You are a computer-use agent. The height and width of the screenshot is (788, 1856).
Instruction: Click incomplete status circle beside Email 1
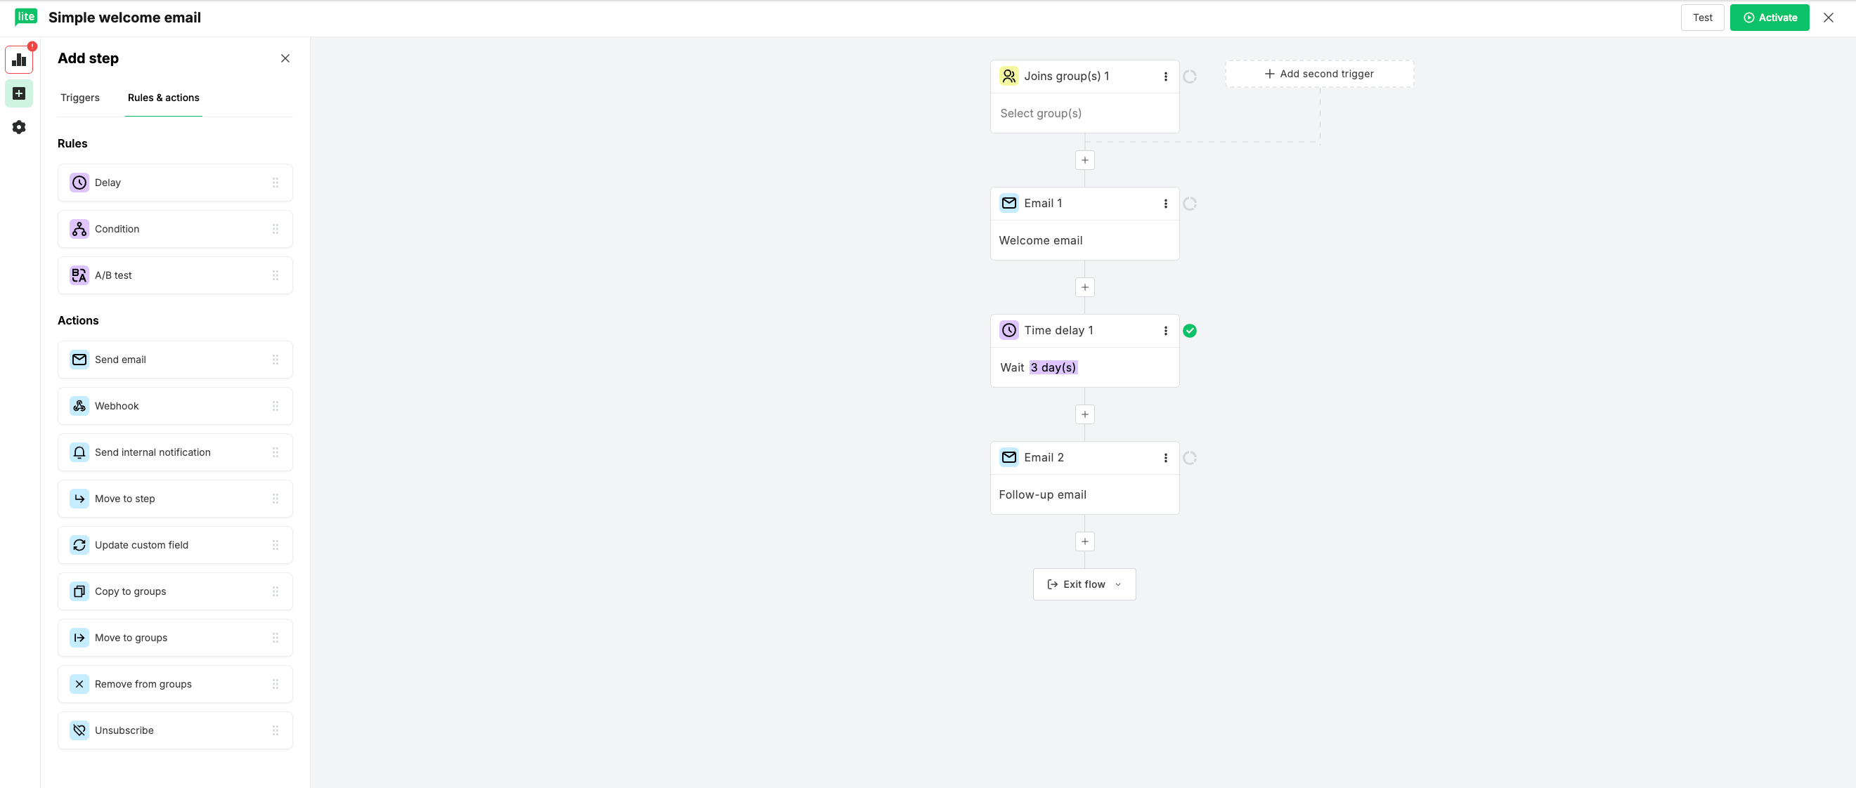pos(1190,204)
